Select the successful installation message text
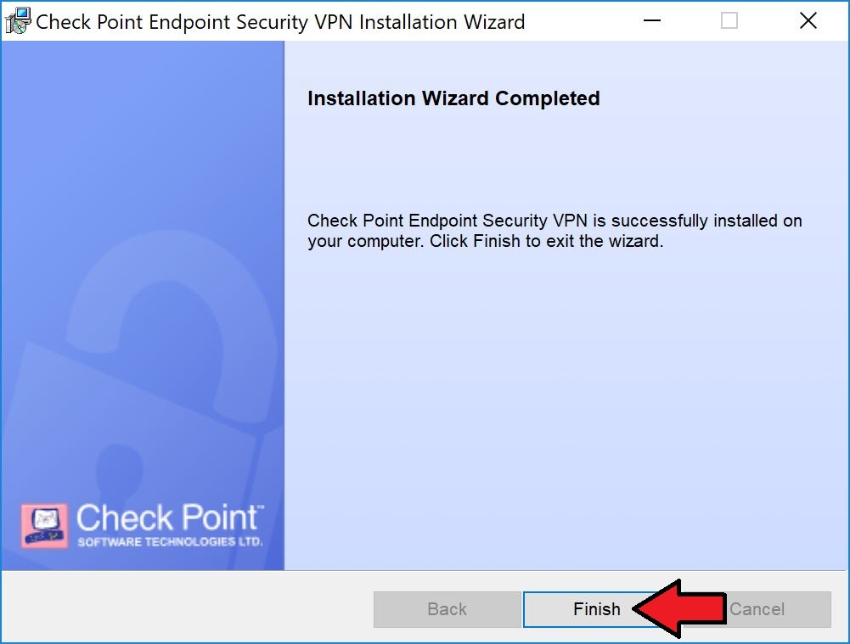850x644 pixels. click(x=552, y=230)
